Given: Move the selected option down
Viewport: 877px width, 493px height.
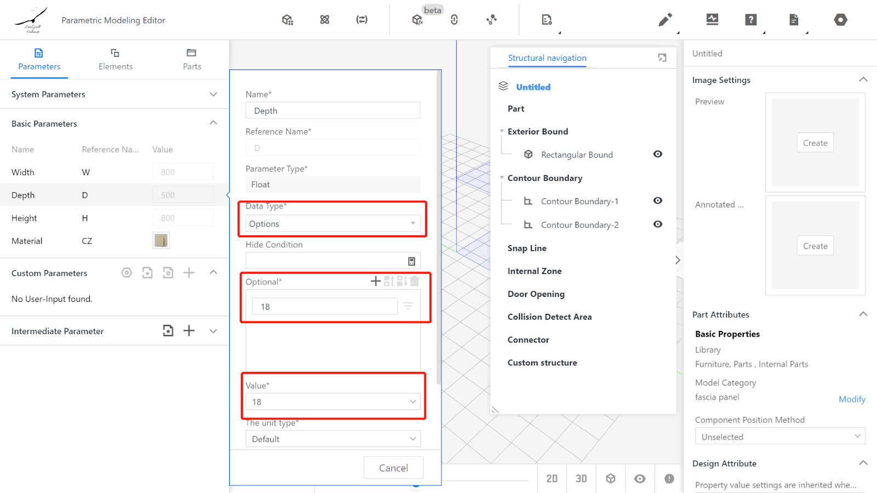Looking at the screenshot, I should pyautogui.click(x=402, y=281).
